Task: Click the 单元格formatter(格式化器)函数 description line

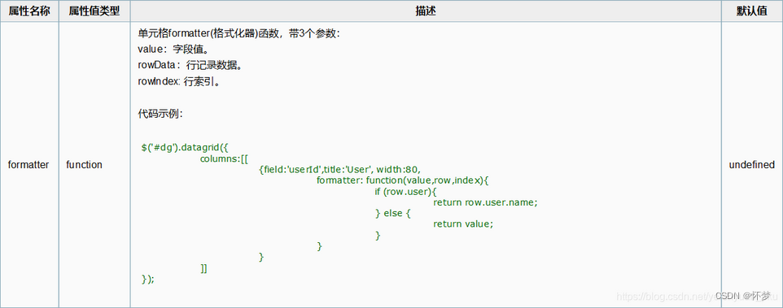Action: [238, 34]
